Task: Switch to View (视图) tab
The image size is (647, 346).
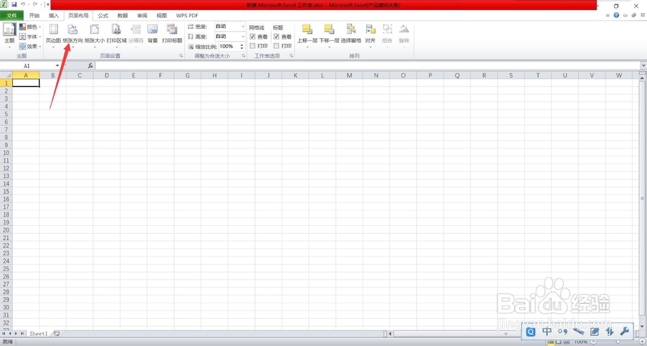Action: point(162,15)
